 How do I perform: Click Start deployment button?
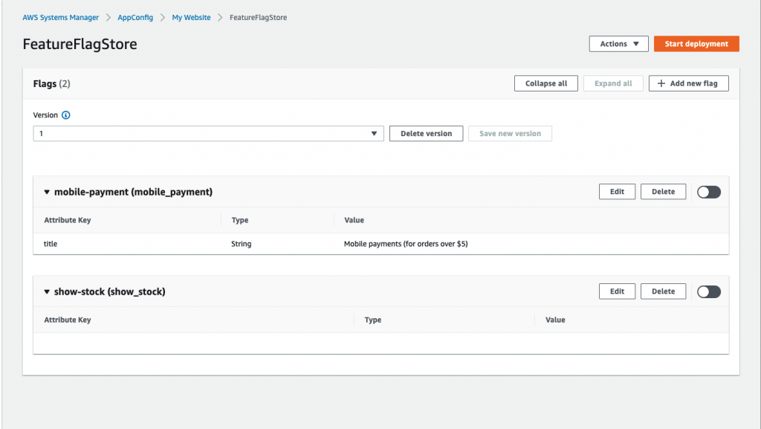(x=696, y=44)
